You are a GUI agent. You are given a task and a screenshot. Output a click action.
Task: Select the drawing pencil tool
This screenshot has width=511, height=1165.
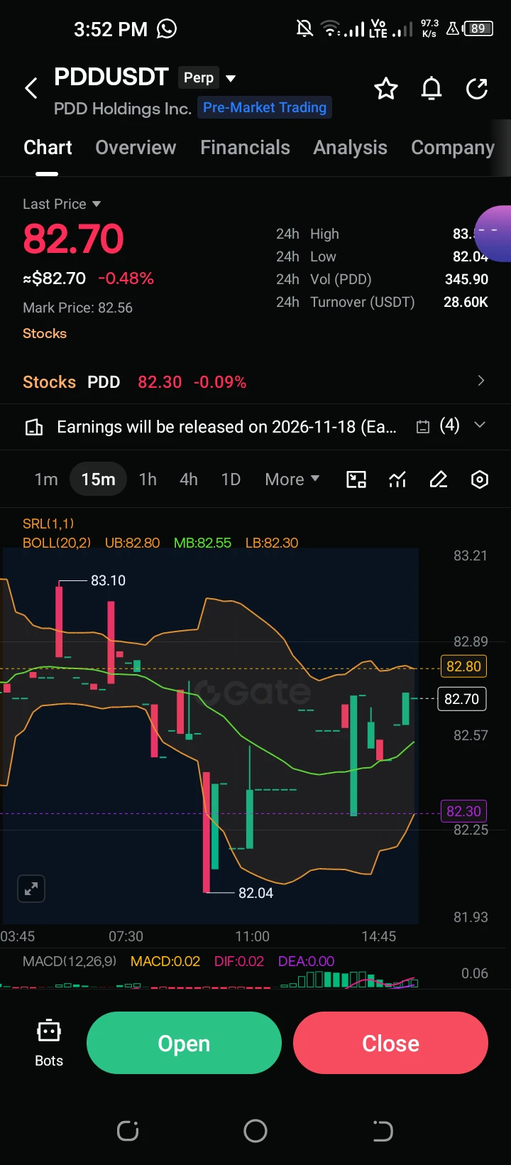pyautogui.click(x=439, y=479)
